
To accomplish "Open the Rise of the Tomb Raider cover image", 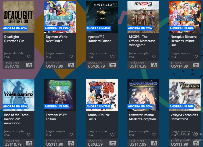I will pos(19,95).
